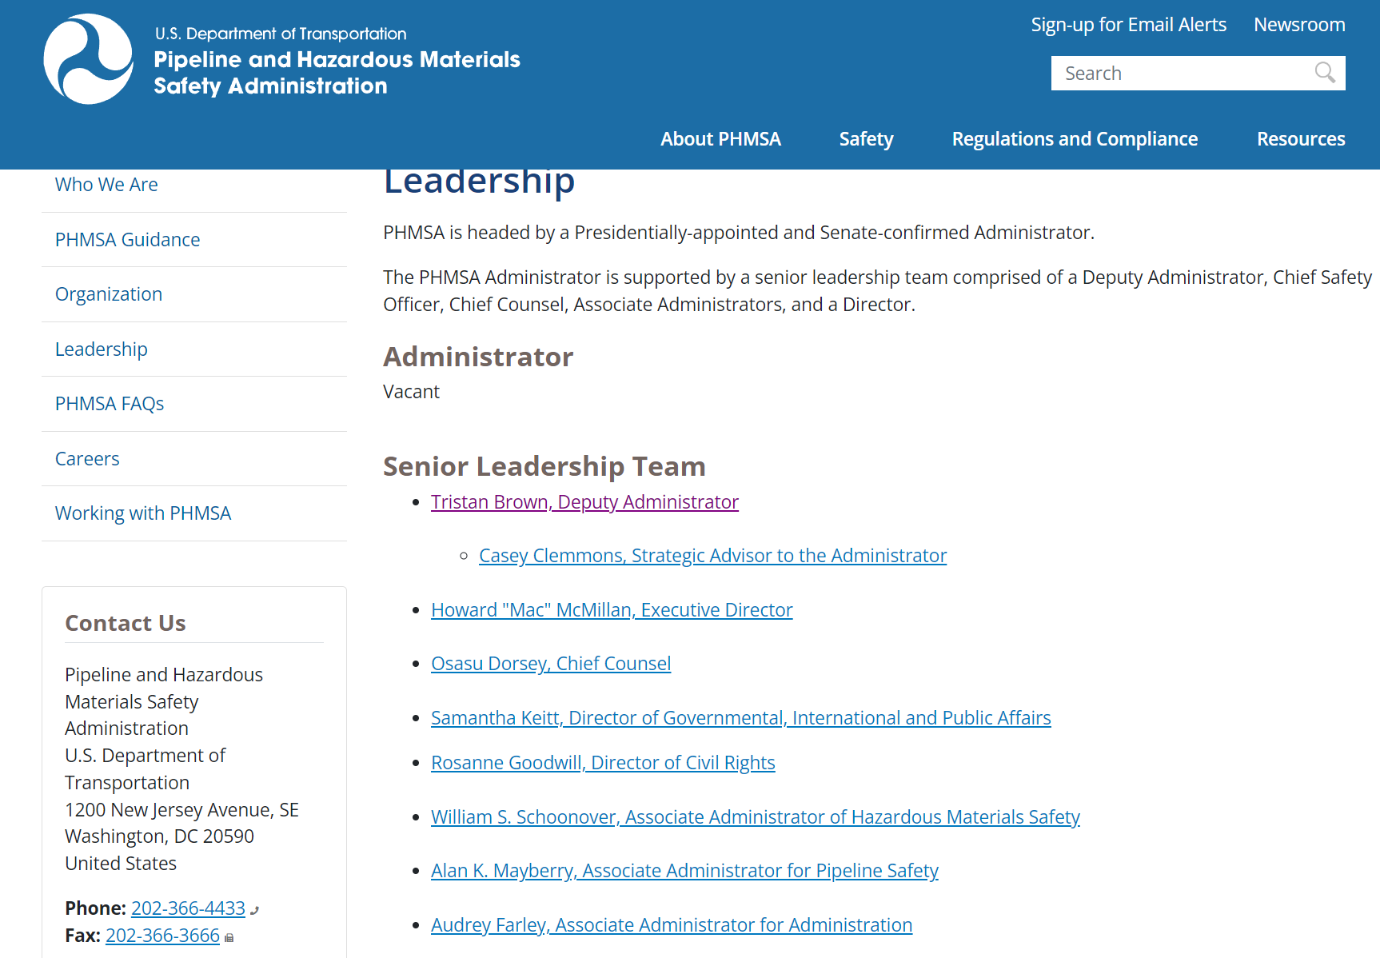Open Osasu Dorsey, Chief Counsel link
1380x958 pixels.
pyautogui.click(x=551, y=664)
